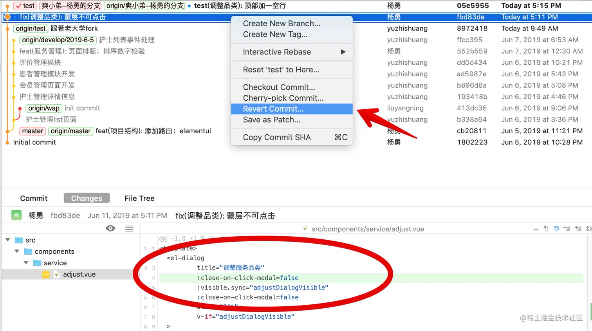
Task: Switch to the File Tree tab
Action: coord(139,198)
